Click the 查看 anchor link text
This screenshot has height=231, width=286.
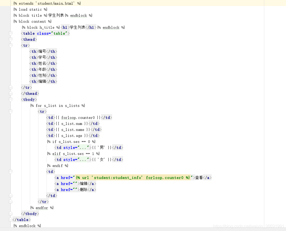pos(199,177)
